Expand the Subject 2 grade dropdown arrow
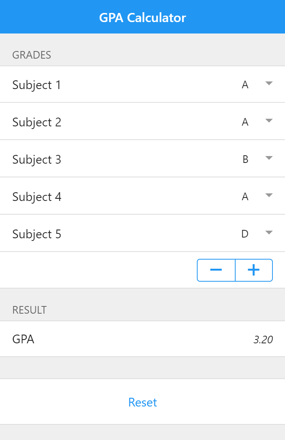285x440 pixels. [x=269, y=121]
